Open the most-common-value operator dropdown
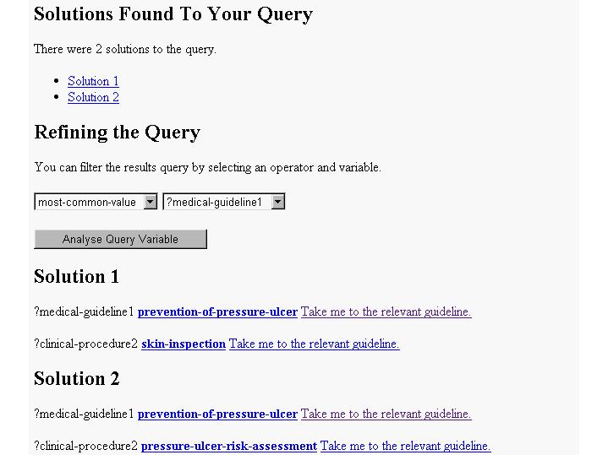This screenshot has height=455, width=608. click(x=96, y=202)
